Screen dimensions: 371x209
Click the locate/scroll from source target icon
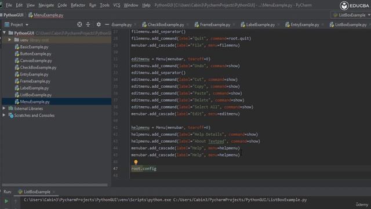[x=79, y=24]
